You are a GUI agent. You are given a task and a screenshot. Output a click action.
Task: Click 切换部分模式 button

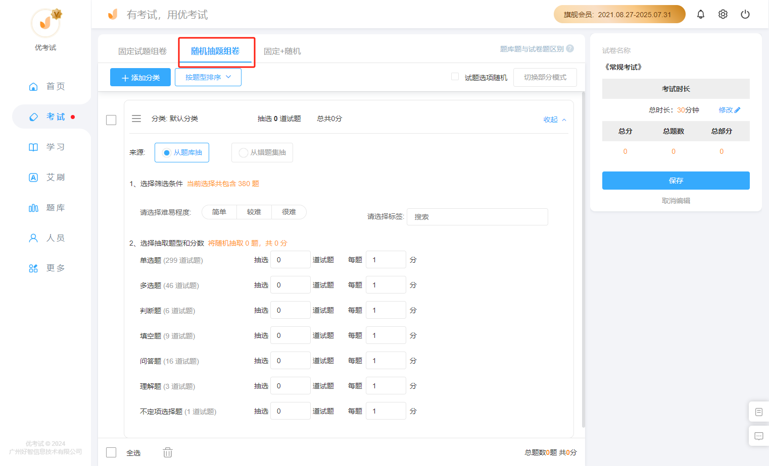pyautogui.click(x=545, y=77)
